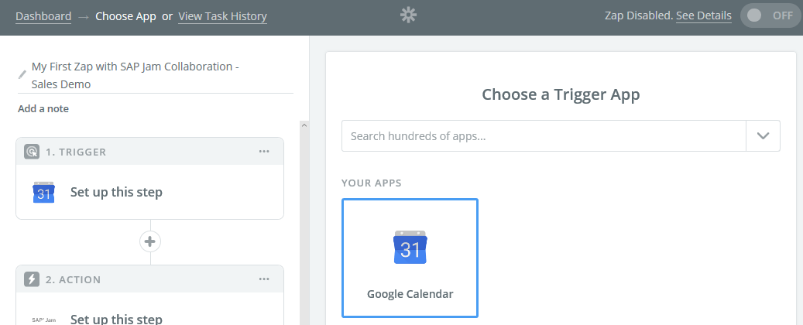Click Add a note

[x=43, y=108]
